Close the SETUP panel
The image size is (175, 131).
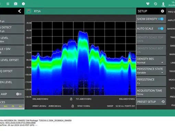click(x=162, y=11)
